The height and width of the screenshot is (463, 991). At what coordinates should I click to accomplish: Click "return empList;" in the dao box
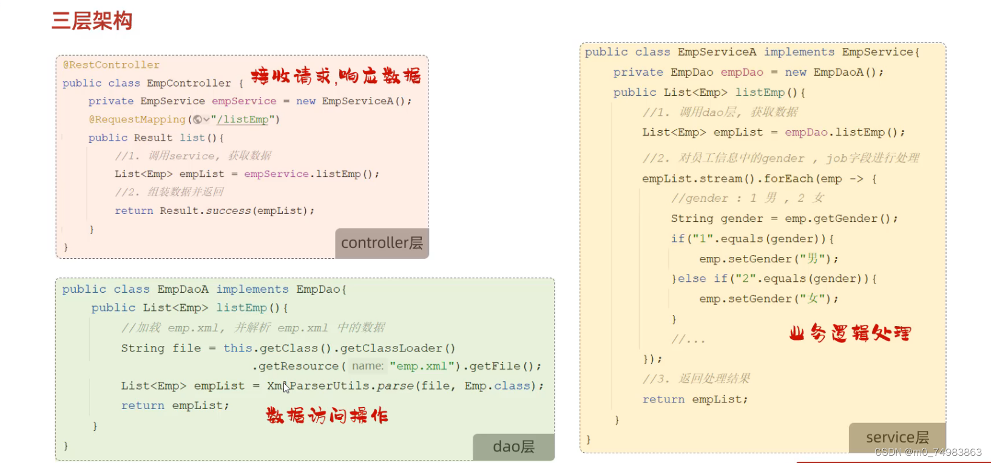tap(175, 405)
